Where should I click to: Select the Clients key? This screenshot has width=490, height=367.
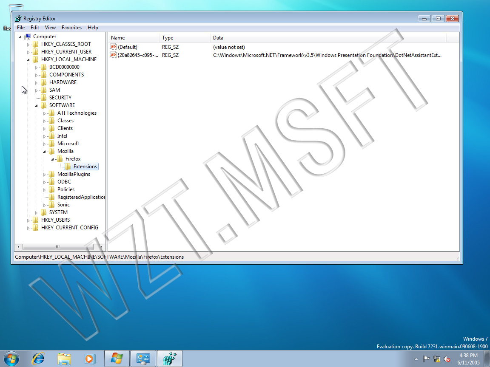(65, 128)
